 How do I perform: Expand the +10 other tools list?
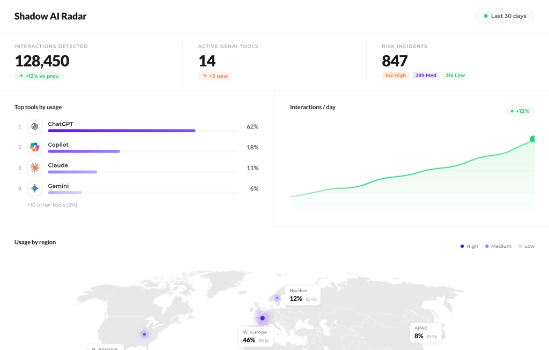coord(52,205)
